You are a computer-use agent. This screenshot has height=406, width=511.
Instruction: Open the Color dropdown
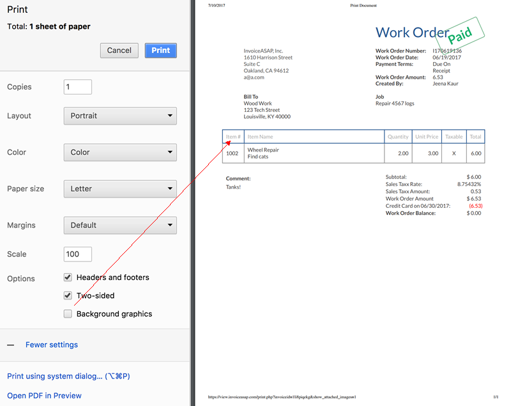tap(120, 152)
